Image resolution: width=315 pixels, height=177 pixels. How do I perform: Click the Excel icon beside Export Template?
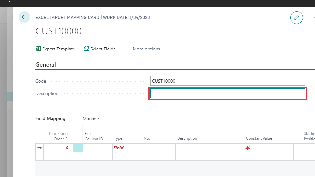pyautogui.click(x=38, y=49)
